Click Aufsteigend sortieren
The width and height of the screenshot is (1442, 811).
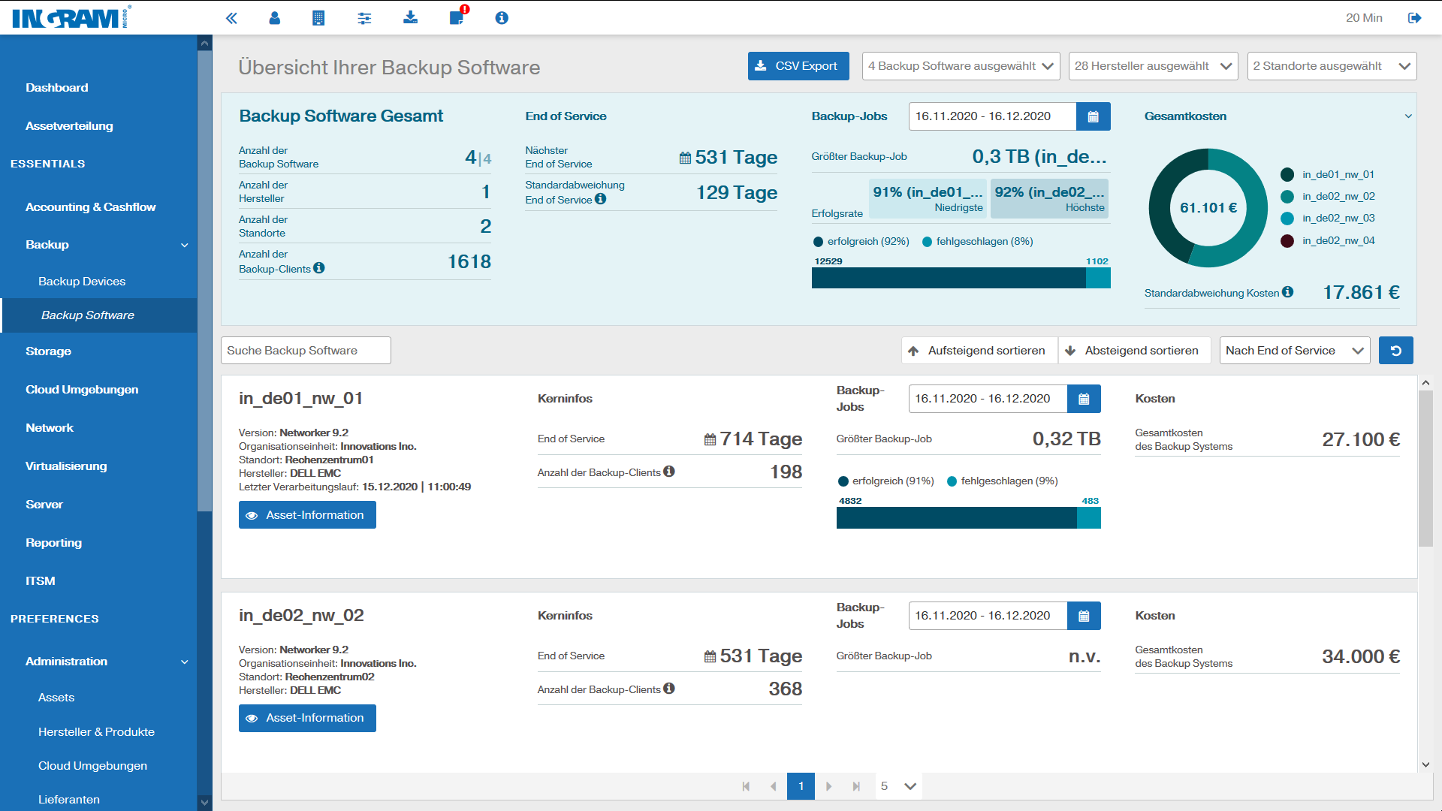pyautogui.click(x=979, y=351)
